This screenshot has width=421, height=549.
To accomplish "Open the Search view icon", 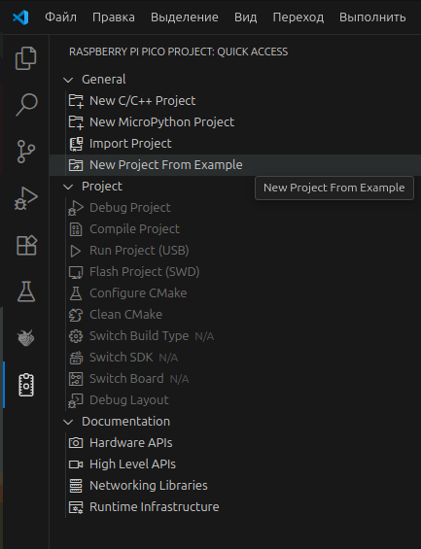I will (x=26, y=104).
